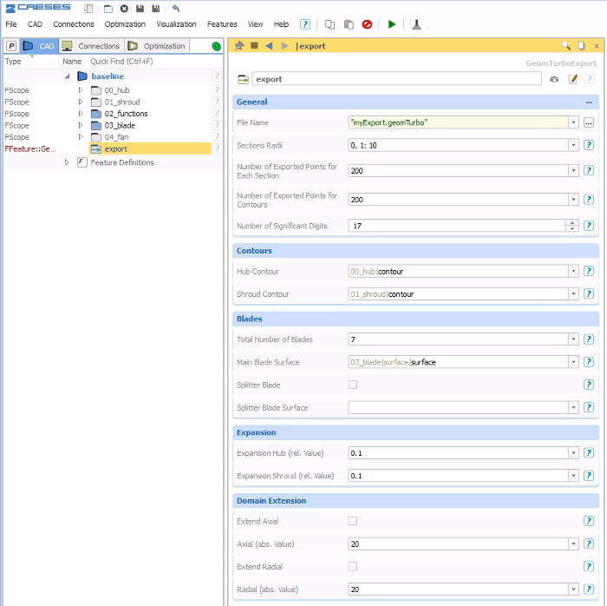Click the undo arrow in the title bar

175,8
